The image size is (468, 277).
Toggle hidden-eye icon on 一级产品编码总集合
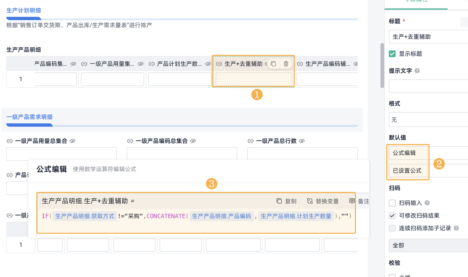click(x=193, y=141)
